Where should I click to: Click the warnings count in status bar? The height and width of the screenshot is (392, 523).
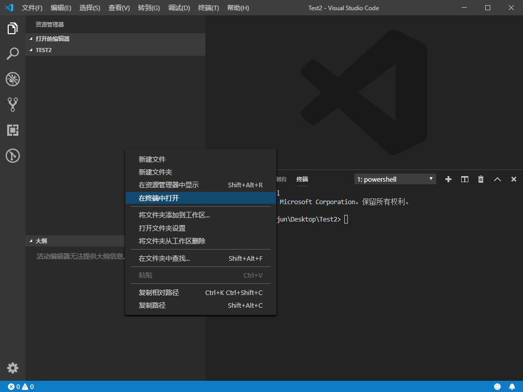point(28,387)
